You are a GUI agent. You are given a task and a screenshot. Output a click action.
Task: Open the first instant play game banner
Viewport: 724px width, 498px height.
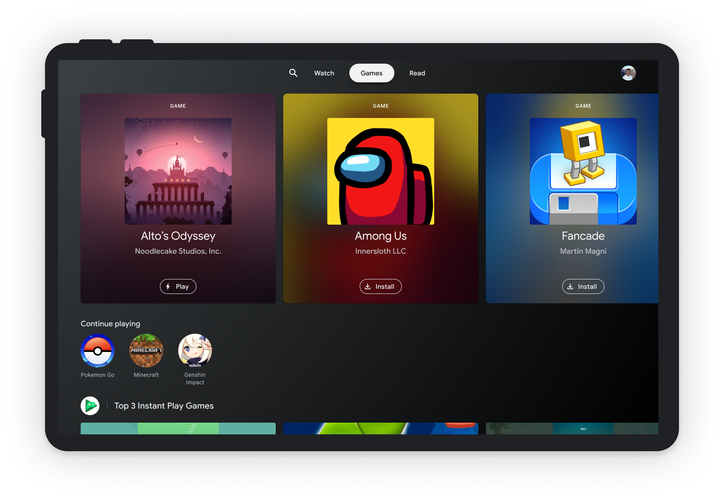tap(178, 428)
